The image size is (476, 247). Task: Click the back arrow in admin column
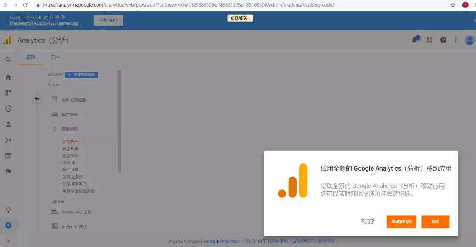(37, 99)
